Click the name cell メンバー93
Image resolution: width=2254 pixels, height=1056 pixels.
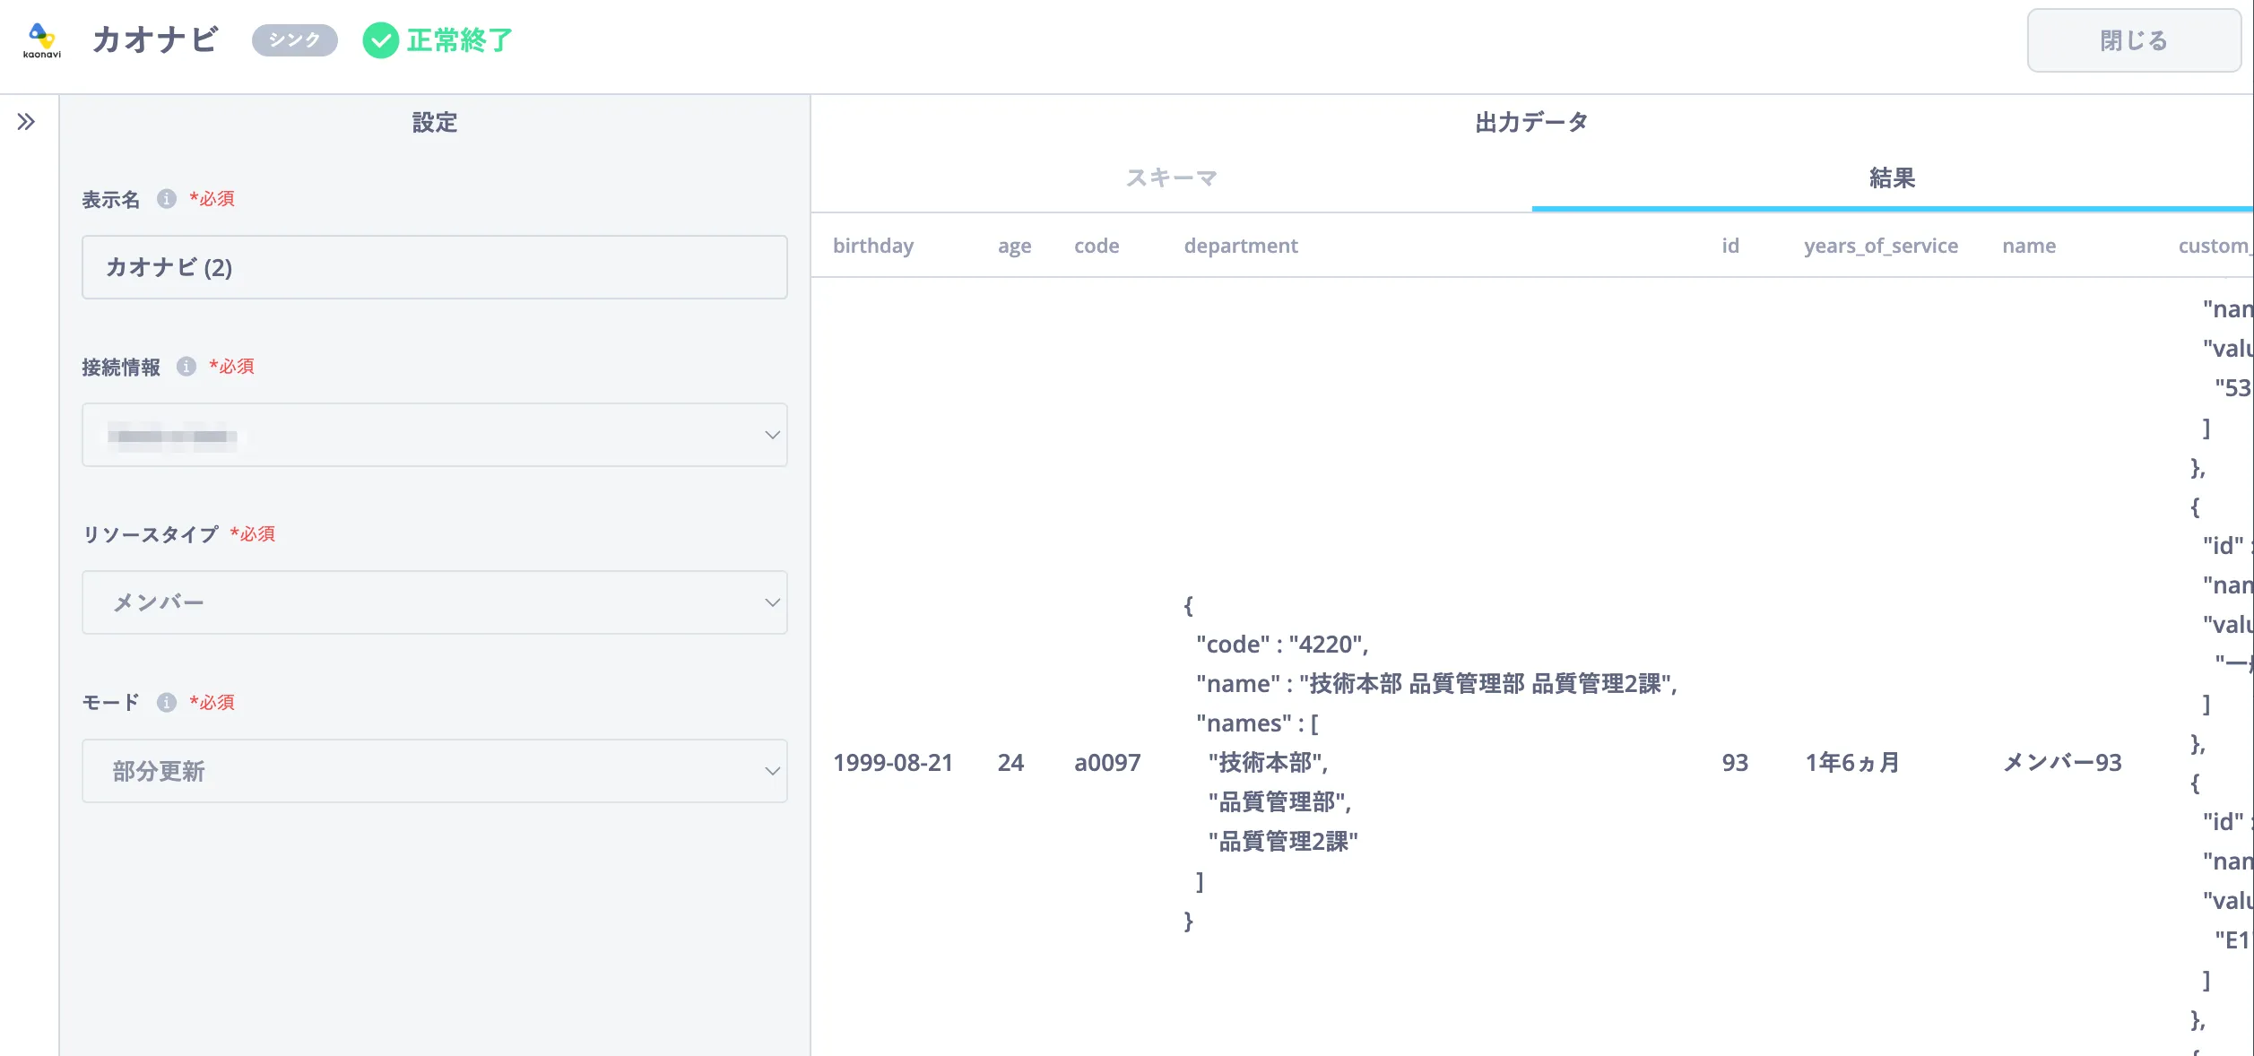click(2061, 763)
